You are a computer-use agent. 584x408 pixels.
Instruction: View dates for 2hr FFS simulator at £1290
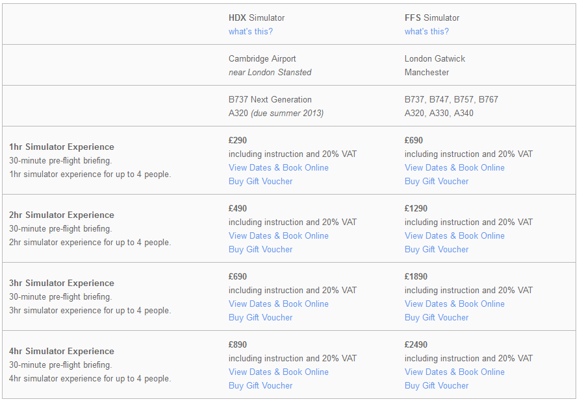click(x=455, y=235)
